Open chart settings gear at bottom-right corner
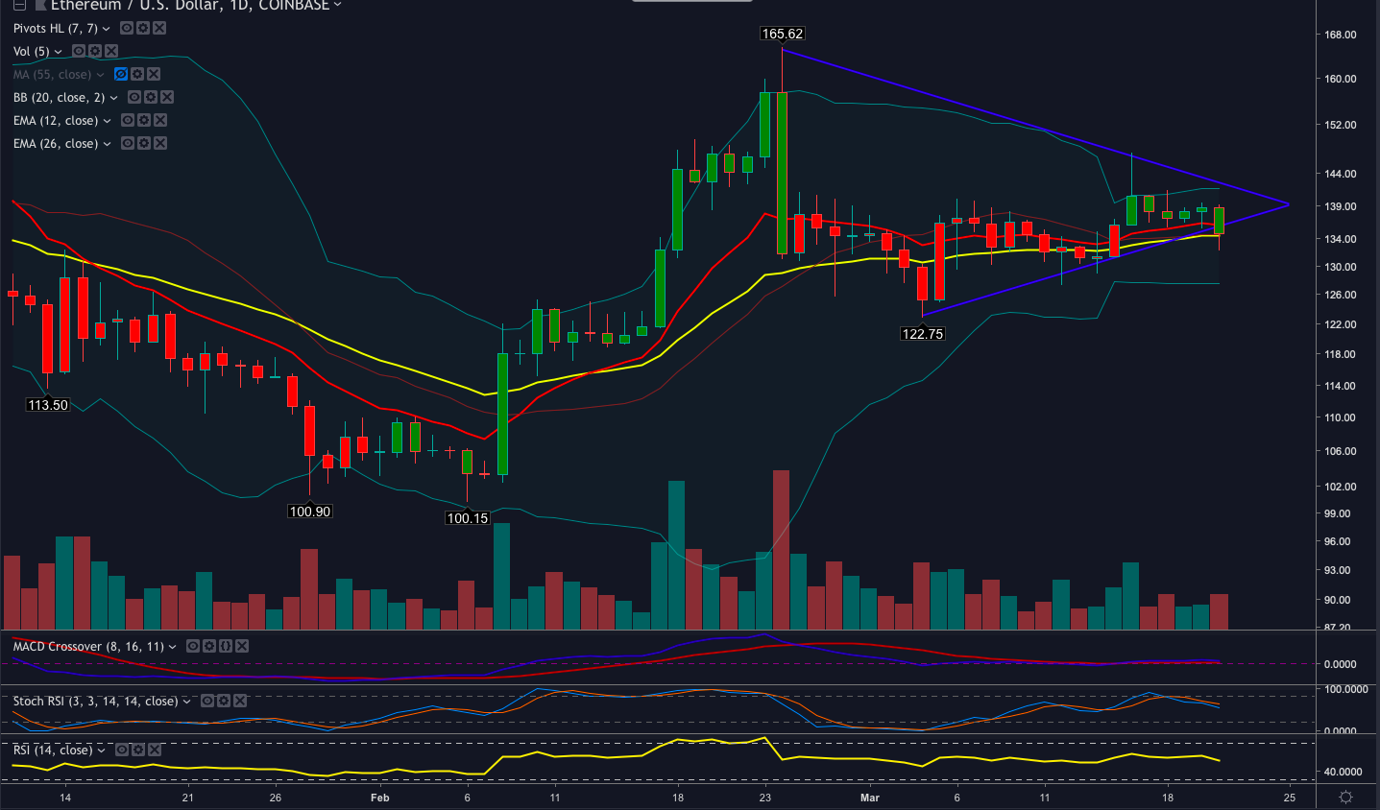 coord(1345,798)
